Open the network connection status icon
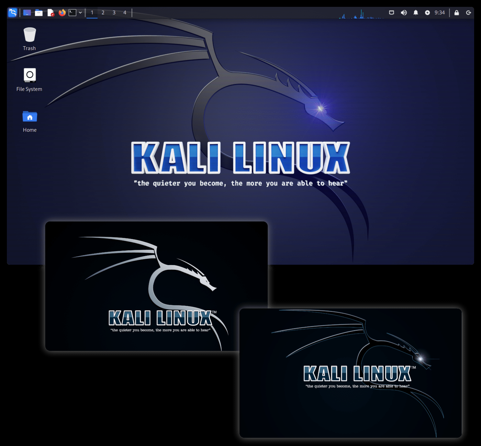The height and width of the screenshot is (446, 481). [392, 13]
